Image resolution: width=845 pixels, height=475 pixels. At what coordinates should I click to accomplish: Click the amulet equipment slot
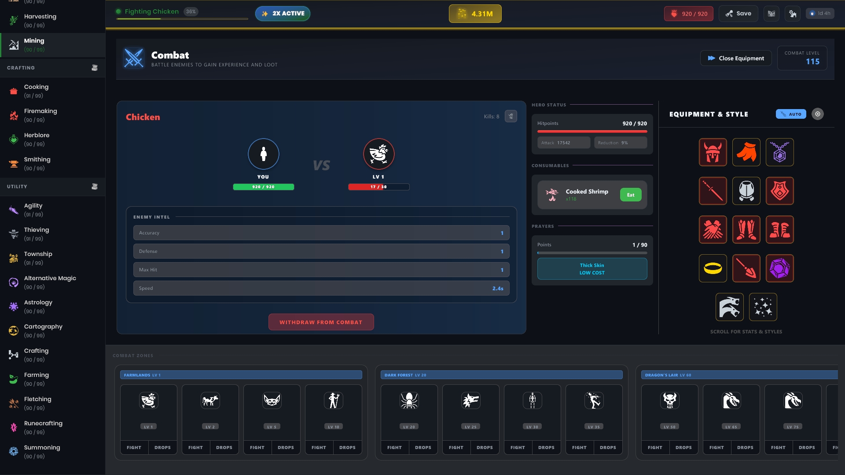click(x=779, y=152)
